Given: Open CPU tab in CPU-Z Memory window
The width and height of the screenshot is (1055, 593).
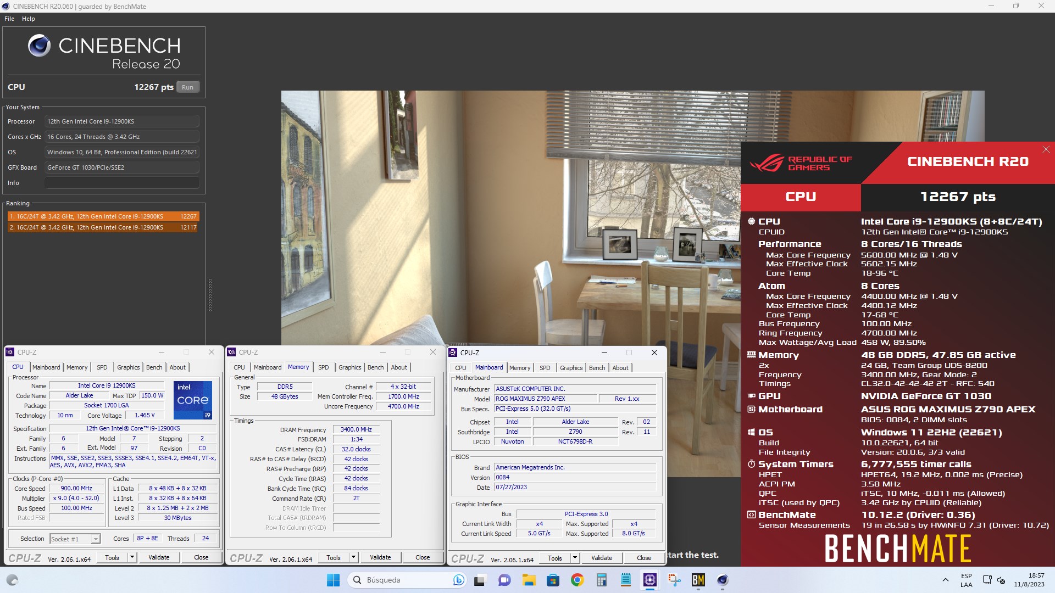Looking at the screenshot, I should click(239, 367).
